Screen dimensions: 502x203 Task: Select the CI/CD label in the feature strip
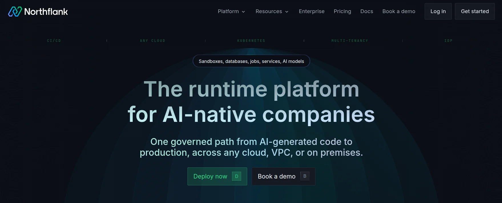[54, 41]
